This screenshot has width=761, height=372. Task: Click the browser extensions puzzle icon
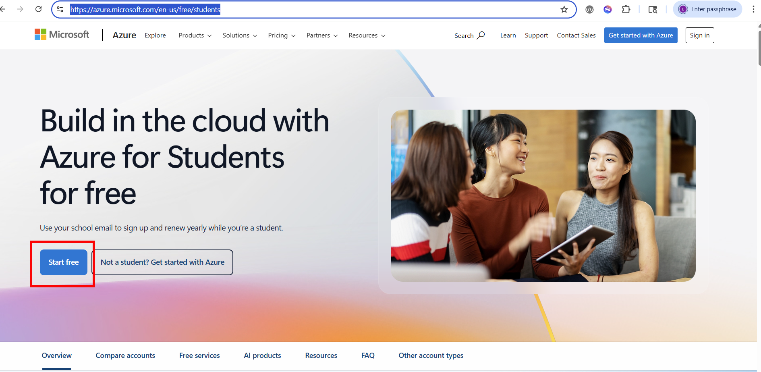626,9
